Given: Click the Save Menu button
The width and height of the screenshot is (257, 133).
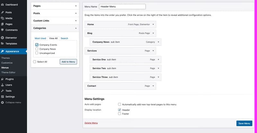Looking at the screenshot, I should coord(244,123).
